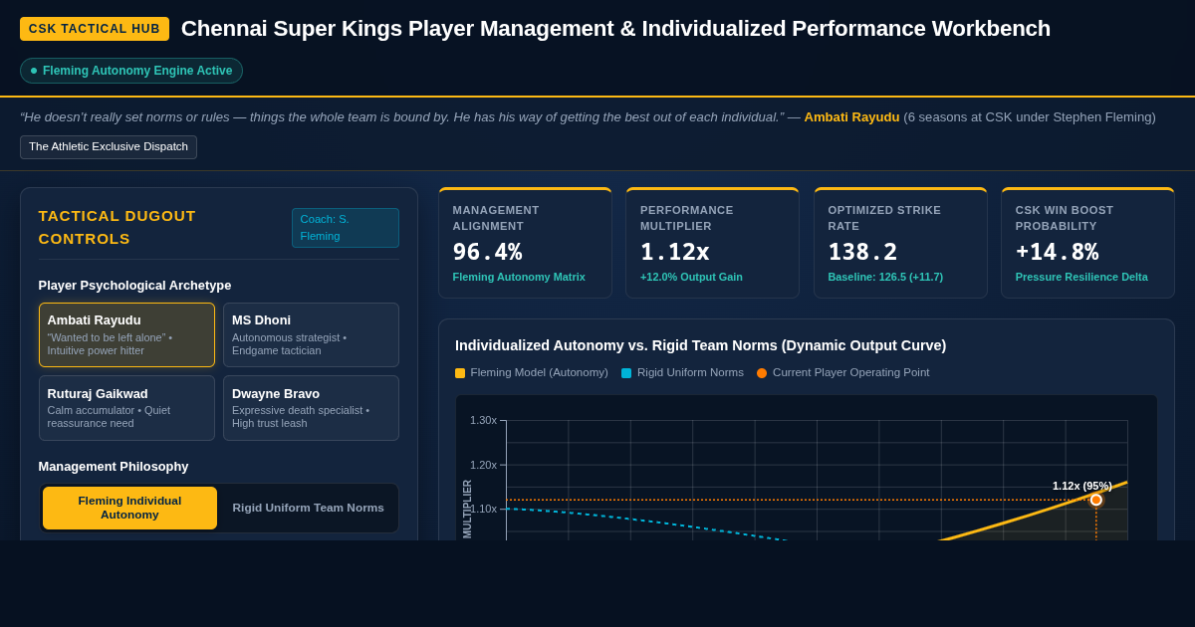Click the Pressure Resilience Delta text
This screenshot has width=1195, height=627.
1081,277
